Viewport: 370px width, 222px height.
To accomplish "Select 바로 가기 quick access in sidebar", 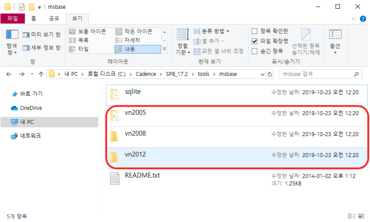I will (27, 94).
